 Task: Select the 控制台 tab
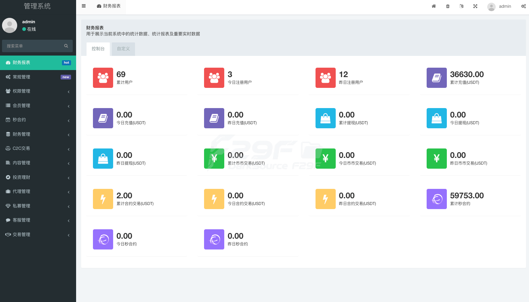[x=98, y=49]
